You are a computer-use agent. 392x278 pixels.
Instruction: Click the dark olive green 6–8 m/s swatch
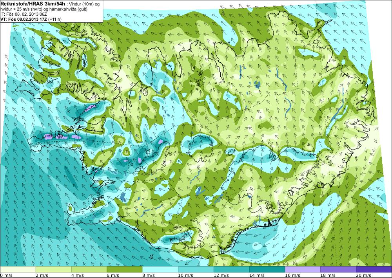tap(125, 269)
